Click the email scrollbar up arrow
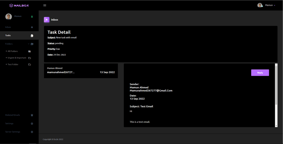This screenshot has height=144, width=283. coord(276,65)
